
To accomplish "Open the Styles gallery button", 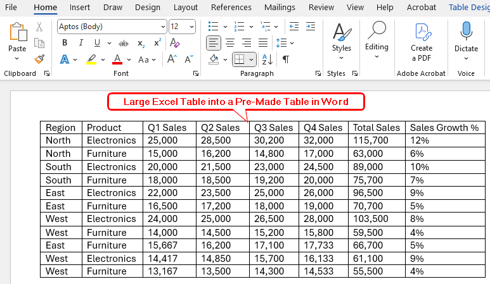I will tap(342, 38).
